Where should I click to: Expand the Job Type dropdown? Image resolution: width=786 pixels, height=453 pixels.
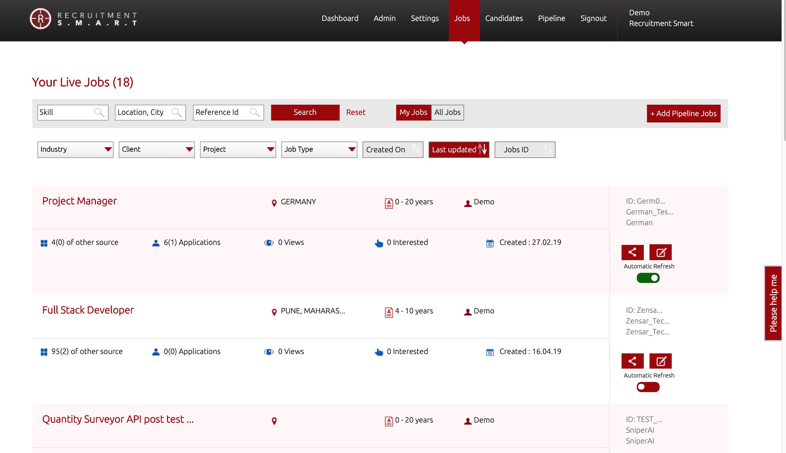click(x=319, y=149)
